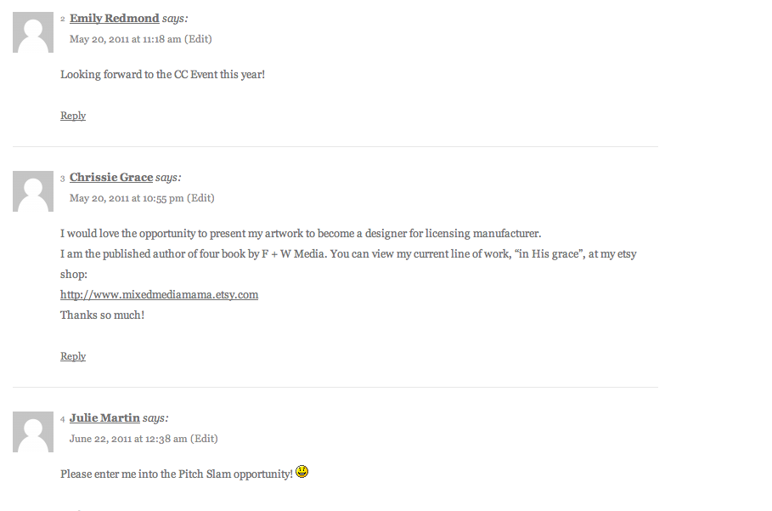Click the May 20 11:18 am timestamp
This screenshot has width=772, height=511.
[x=125, y=39]
